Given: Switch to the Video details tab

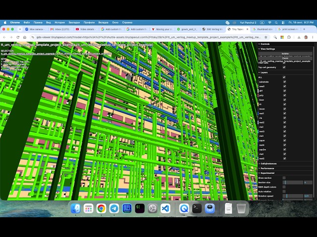Looking at the screenshot, I should (86, 29).
